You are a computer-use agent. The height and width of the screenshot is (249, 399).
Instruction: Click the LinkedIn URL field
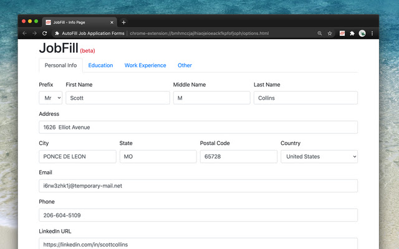click(198, 244)
